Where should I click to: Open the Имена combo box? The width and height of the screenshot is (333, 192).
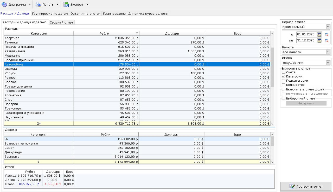[306, 63]
